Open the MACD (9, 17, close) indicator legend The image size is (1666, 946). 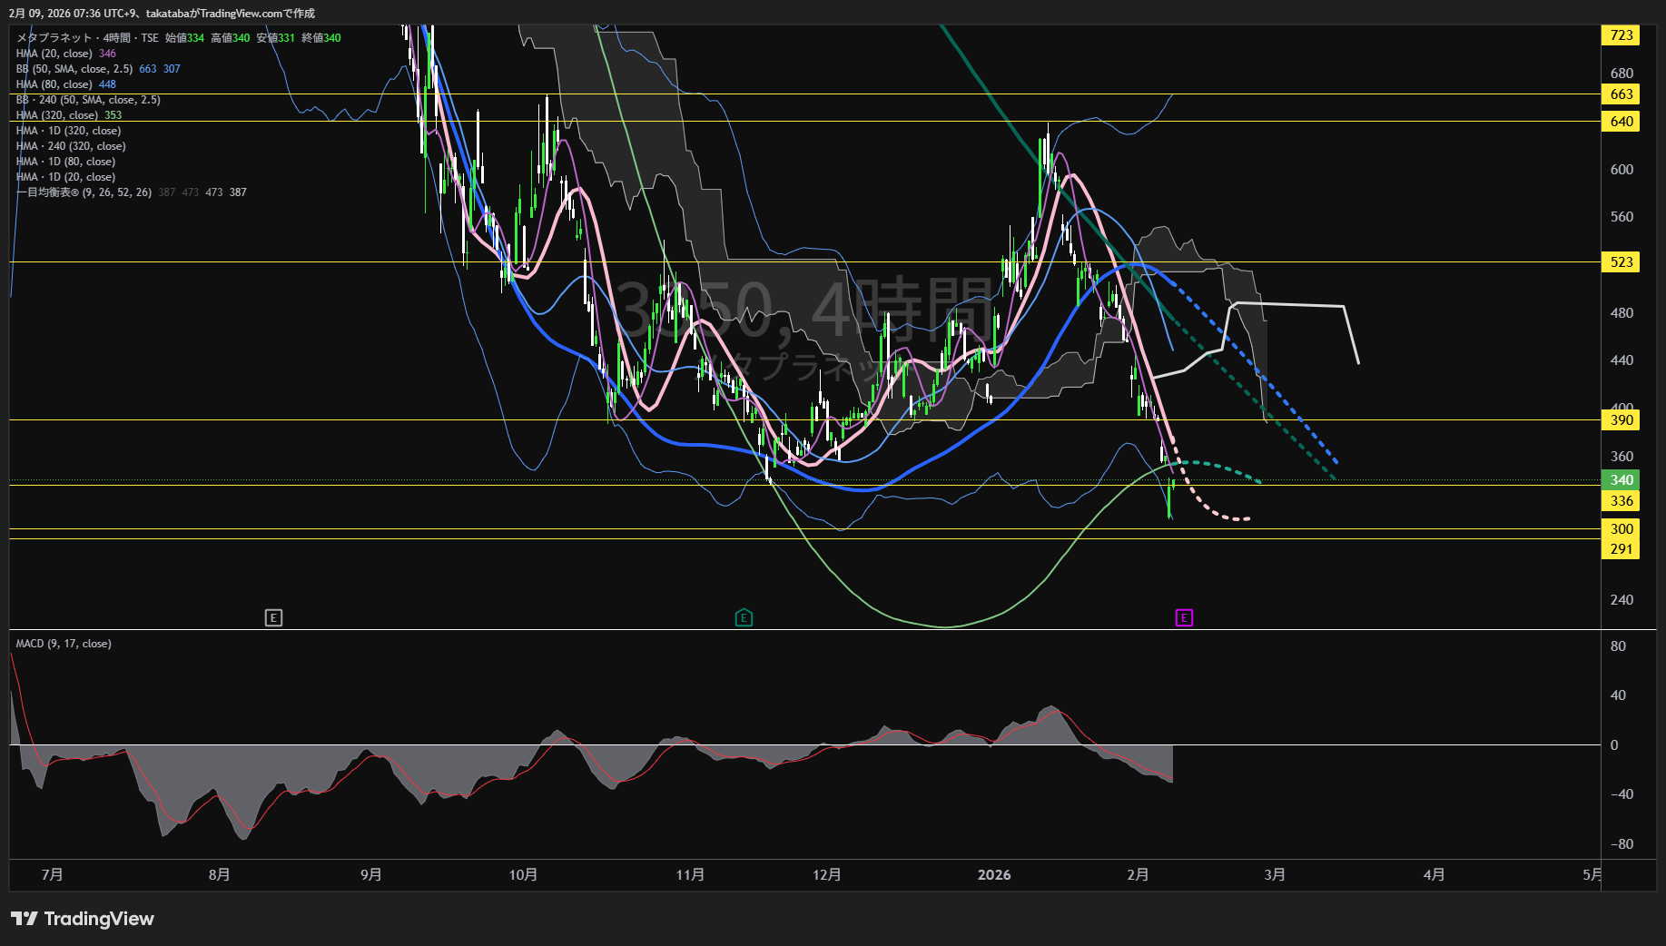click(64, 644)
